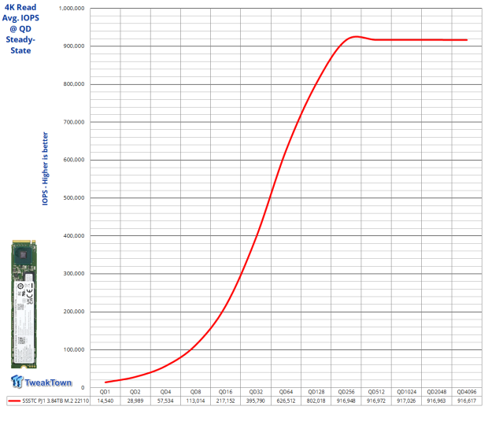
Task: Click the 802,018 value cell
Action: pos(316,401)
